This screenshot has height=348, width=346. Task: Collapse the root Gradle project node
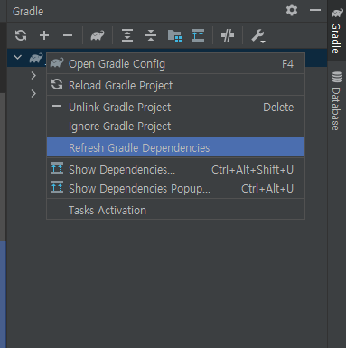pos(18,57)
